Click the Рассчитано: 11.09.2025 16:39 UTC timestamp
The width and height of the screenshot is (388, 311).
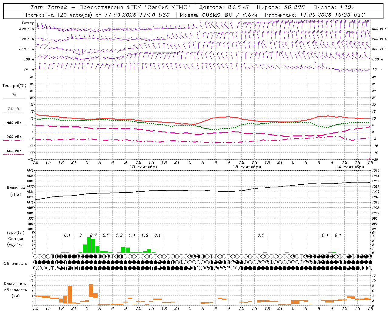315,15
